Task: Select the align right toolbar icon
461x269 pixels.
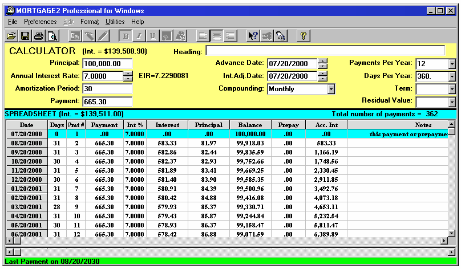Action: [x=230, y=36]
